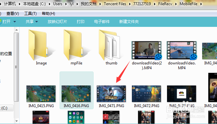Expand arrow after 我的文档 breadcrumb

click(100, 4)
